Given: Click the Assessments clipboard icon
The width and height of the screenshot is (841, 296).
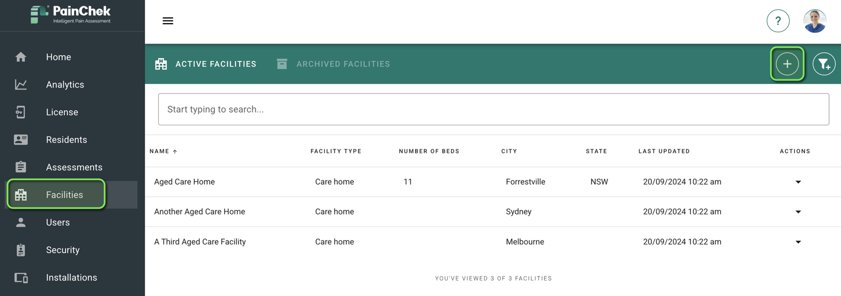Looking at the screenshot, I should (x=21, y=167).
